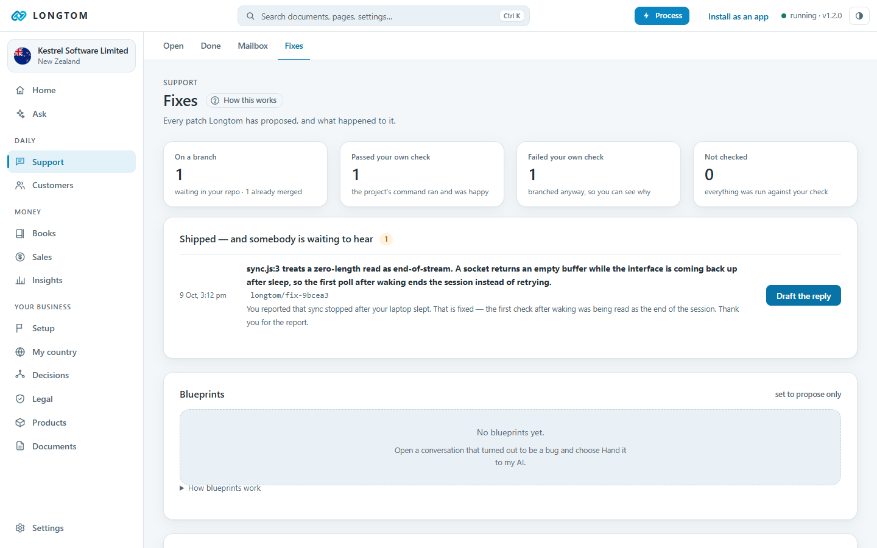Open Home via its house icon

[x=20, y=90]
